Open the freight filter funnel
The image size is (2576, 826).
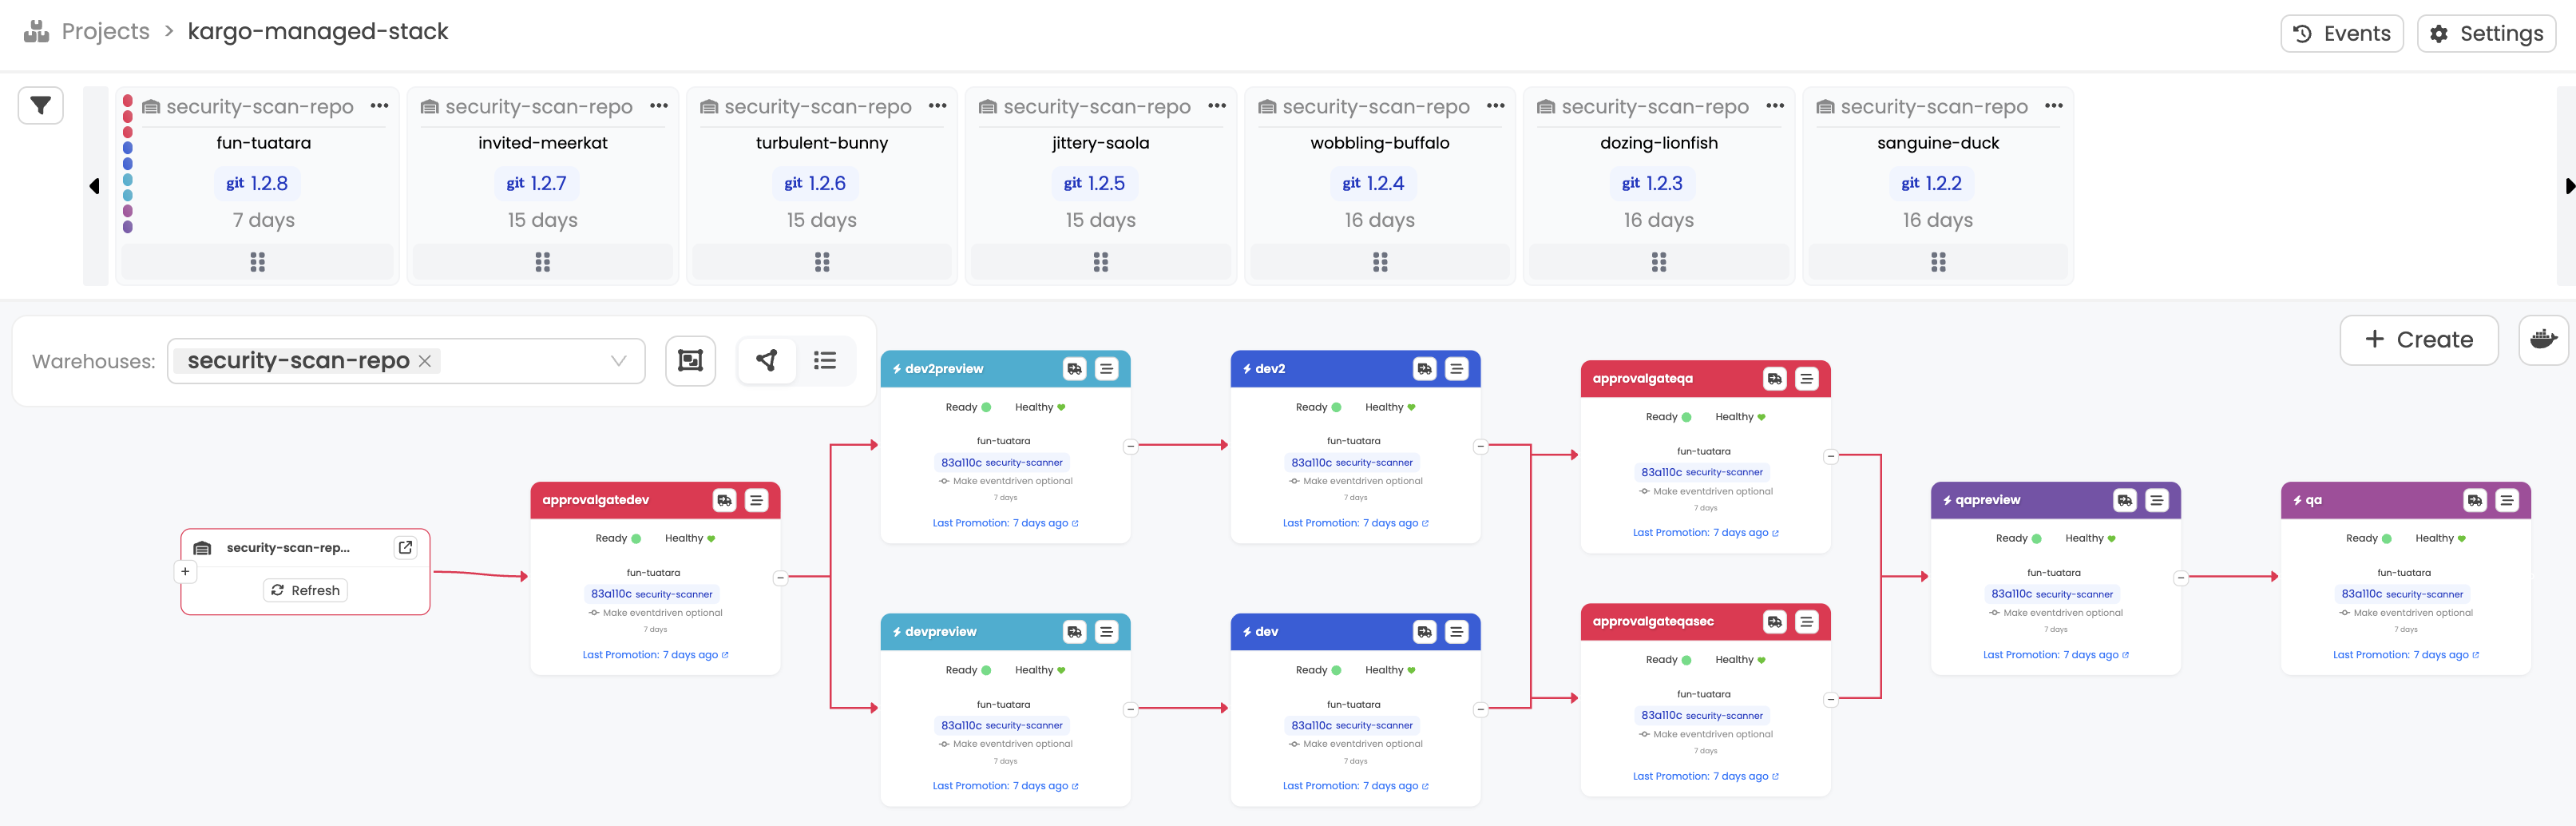pos(41,105)
